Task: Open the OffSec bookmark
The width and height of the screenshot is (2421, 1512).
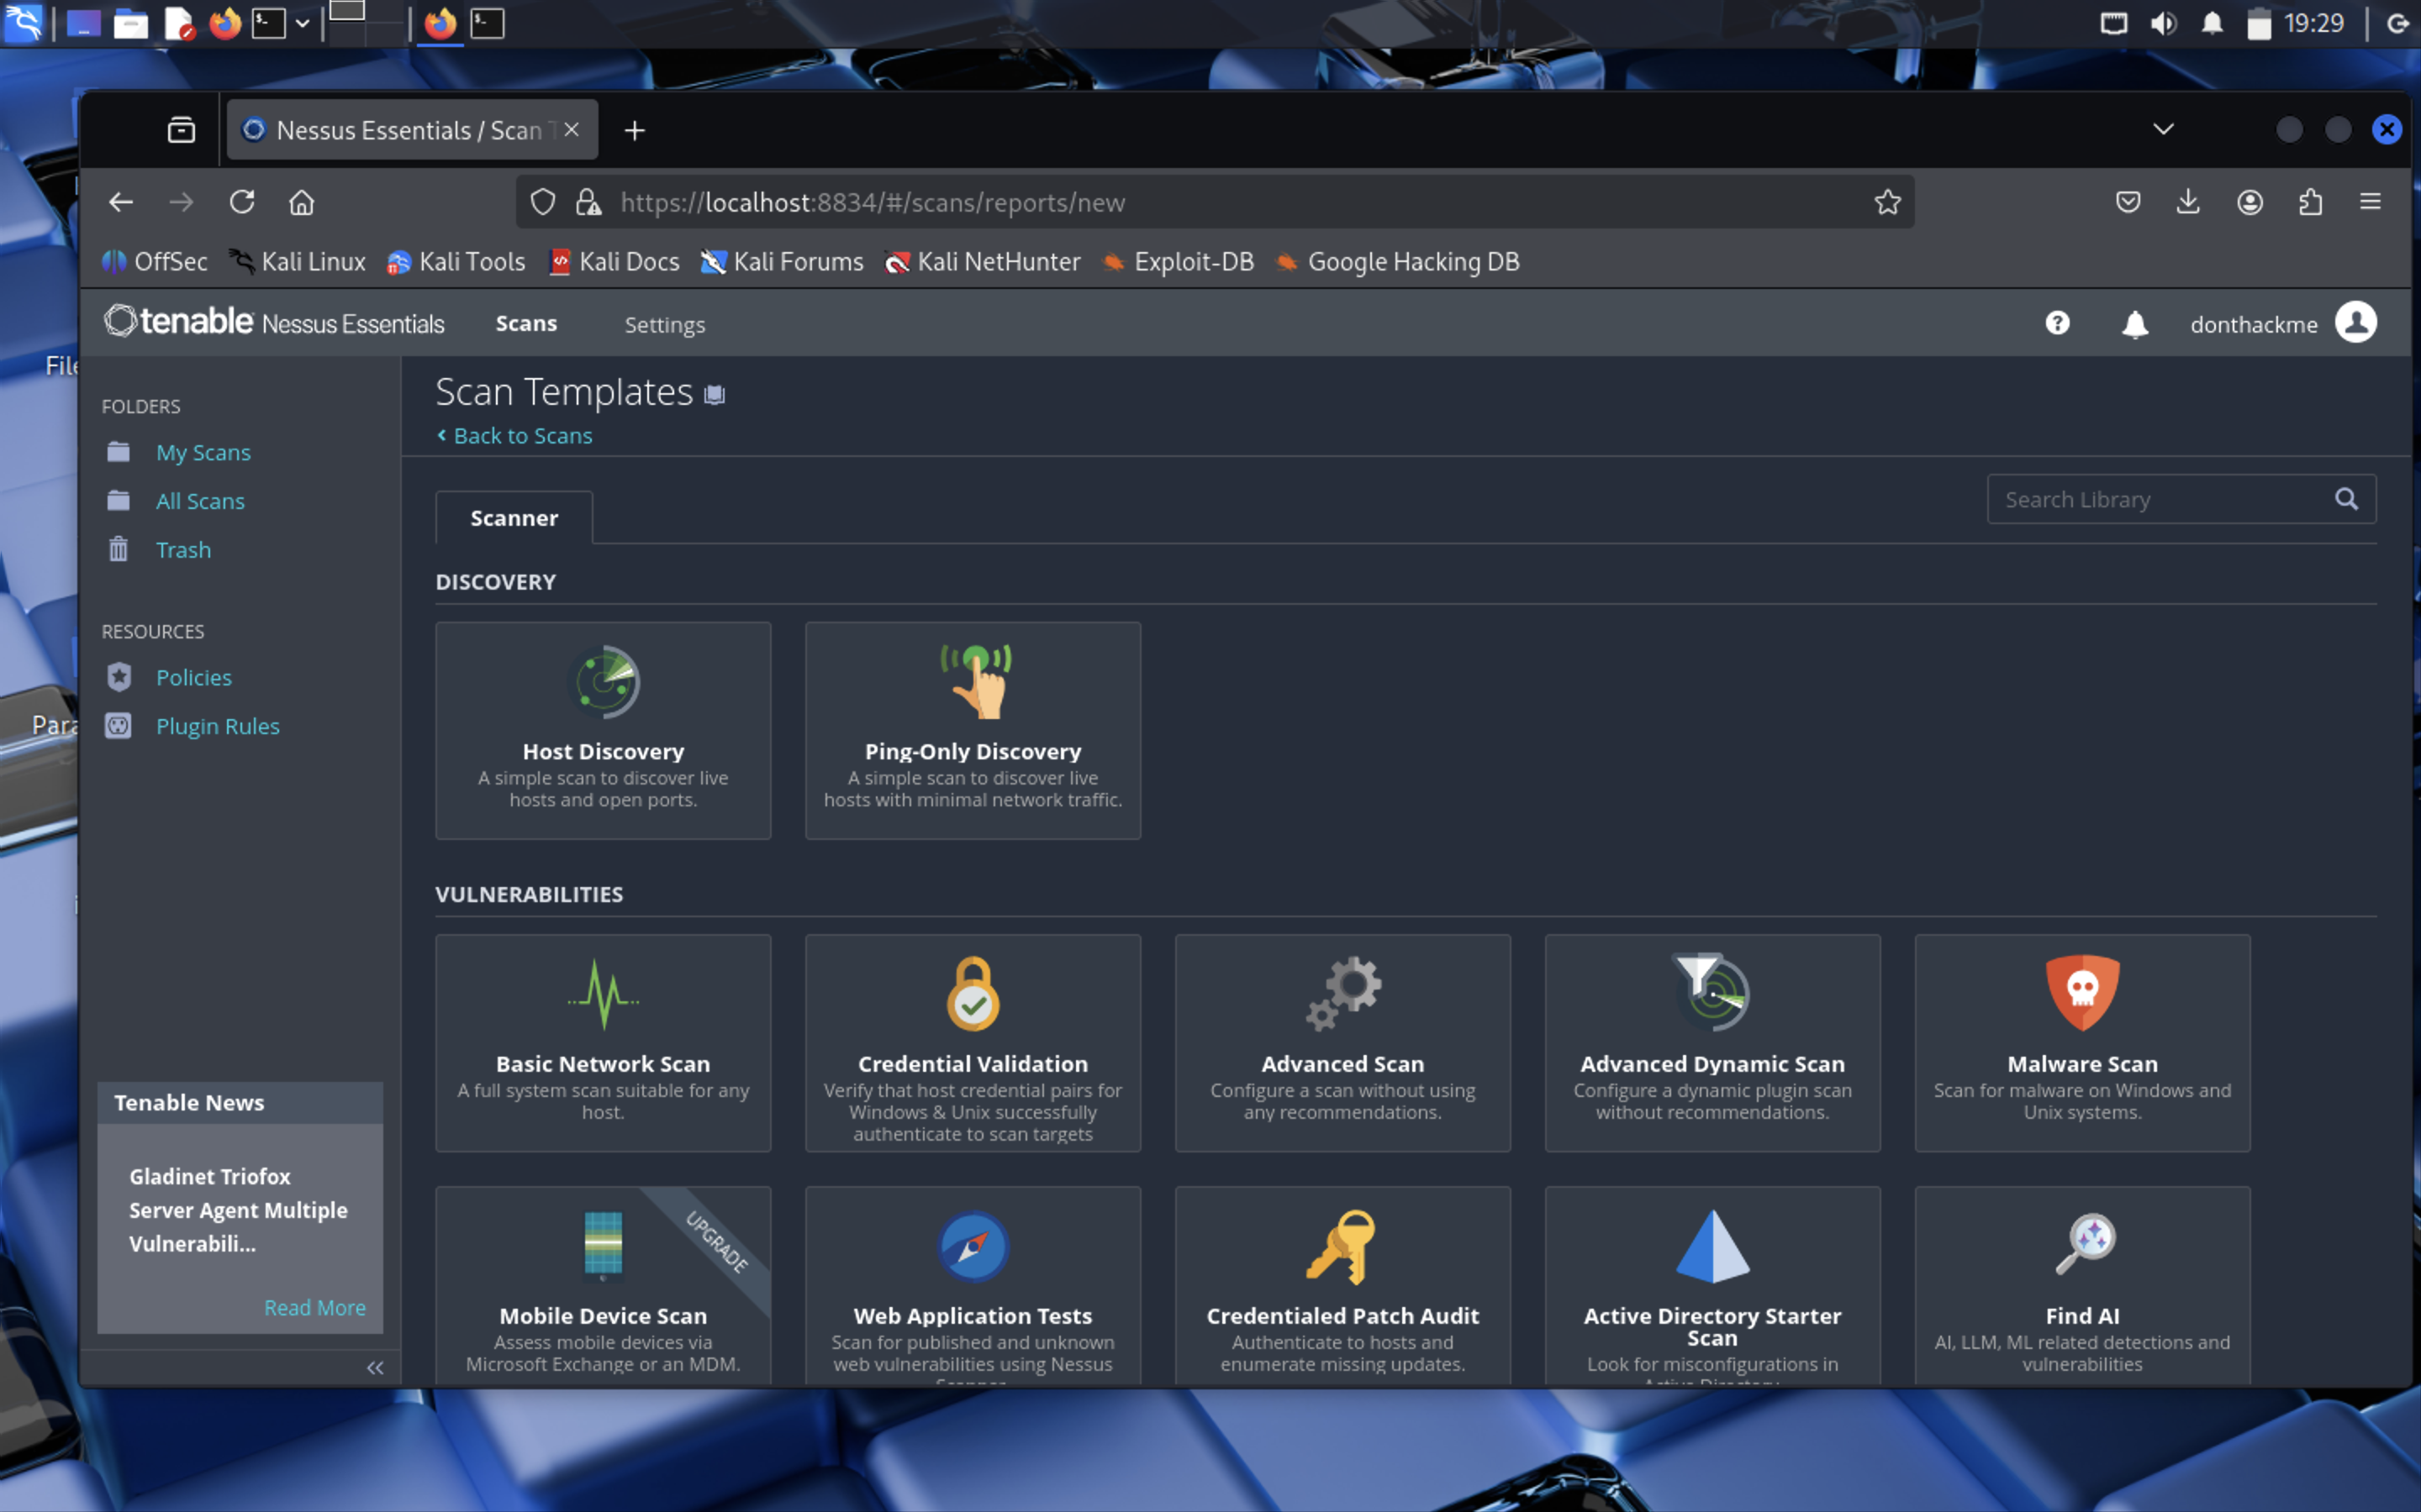Action: pyautogui.click(x=155, y=262)
